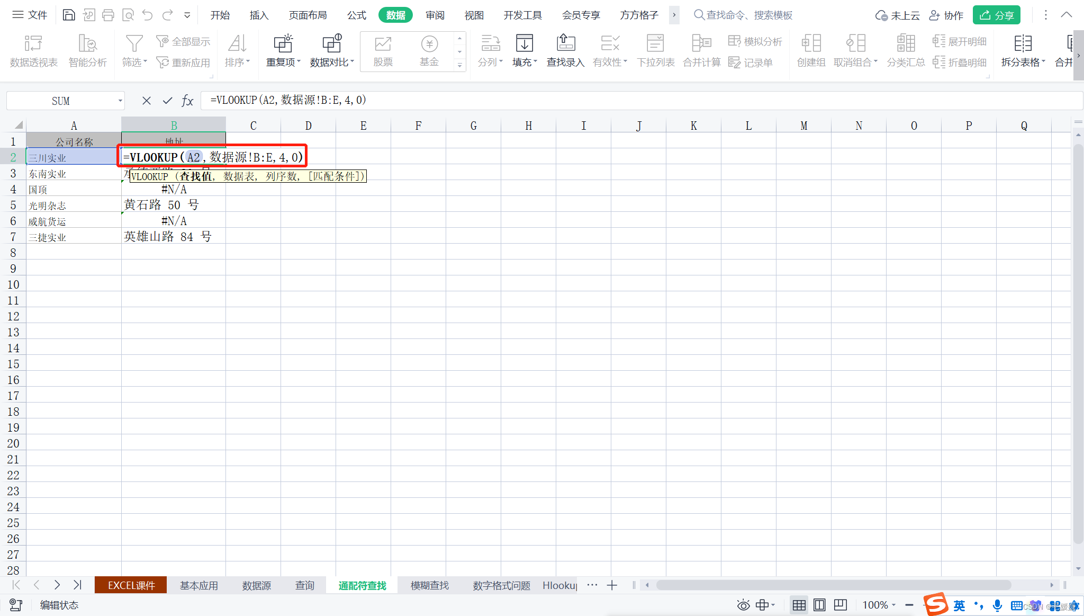Switch to page break preview icon
1084x616 pixels.
(x=841, y=605)
